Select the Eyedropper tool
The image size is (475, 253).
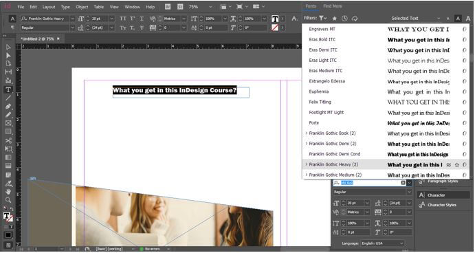click(8, 184)
